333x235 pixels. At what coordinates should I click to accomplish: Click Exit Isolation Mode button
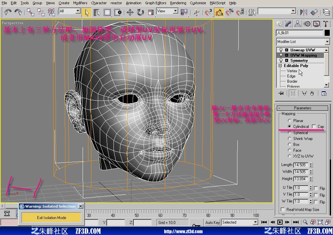coord(51,217)
